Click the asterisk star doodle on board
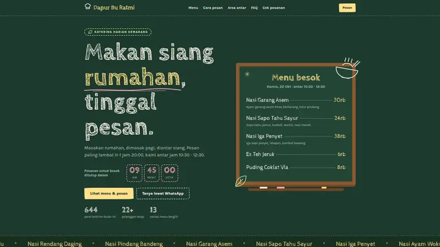Screen dimensions: 440x247 pyautogui.click(x=248, y=74)
